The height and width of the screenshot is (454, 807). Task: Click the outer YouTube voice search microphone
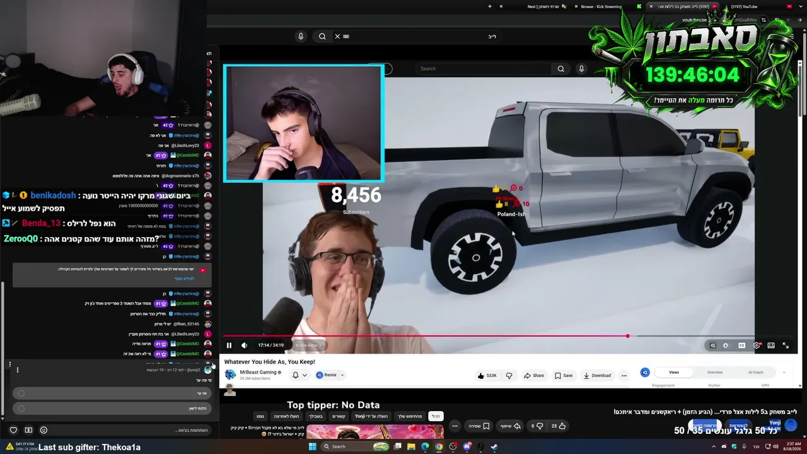(301, 37)
